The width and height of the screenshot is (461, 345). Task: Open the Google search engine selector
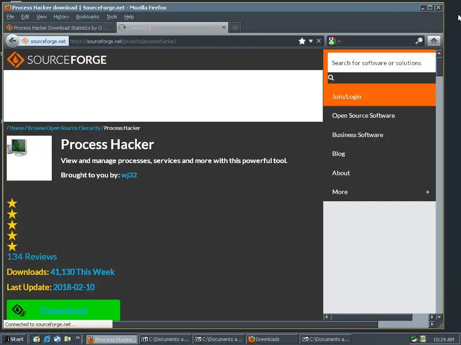tap(334, 41)
